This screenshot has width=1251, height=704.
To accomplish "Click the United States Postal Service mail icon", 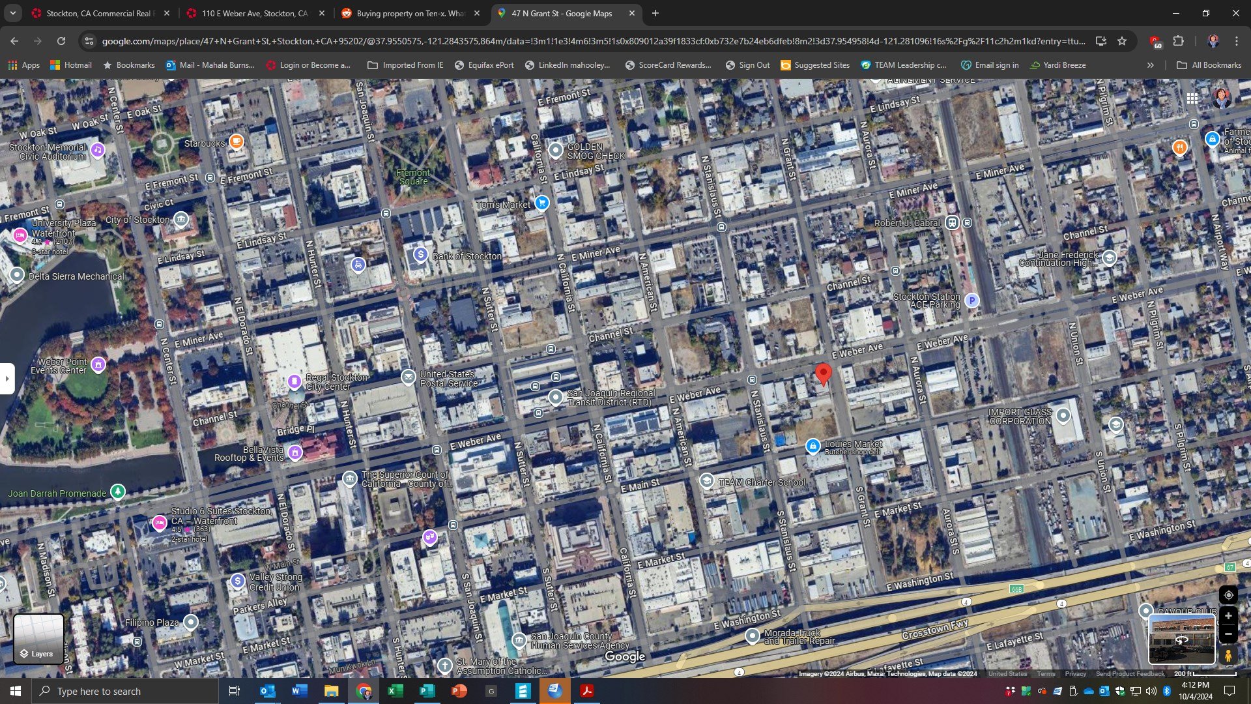I will coord(408,377).
